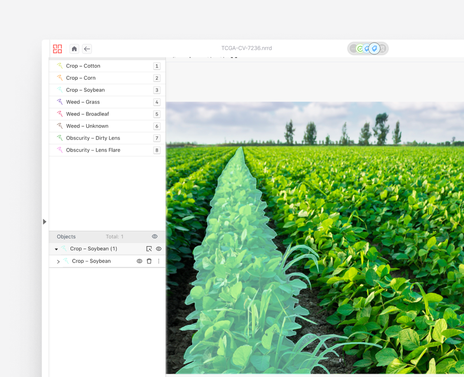Image resolution: width=464 pixels, height=377 pixels.
Task: Delete the Crop – Soybean object
Action: pyautogui.click(x=149, y=261)
